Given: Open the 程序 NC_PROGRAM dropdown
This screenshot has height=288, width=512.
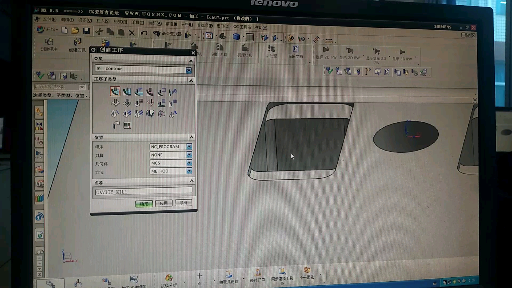Looking at the screenshot, I should pos(189,146).
